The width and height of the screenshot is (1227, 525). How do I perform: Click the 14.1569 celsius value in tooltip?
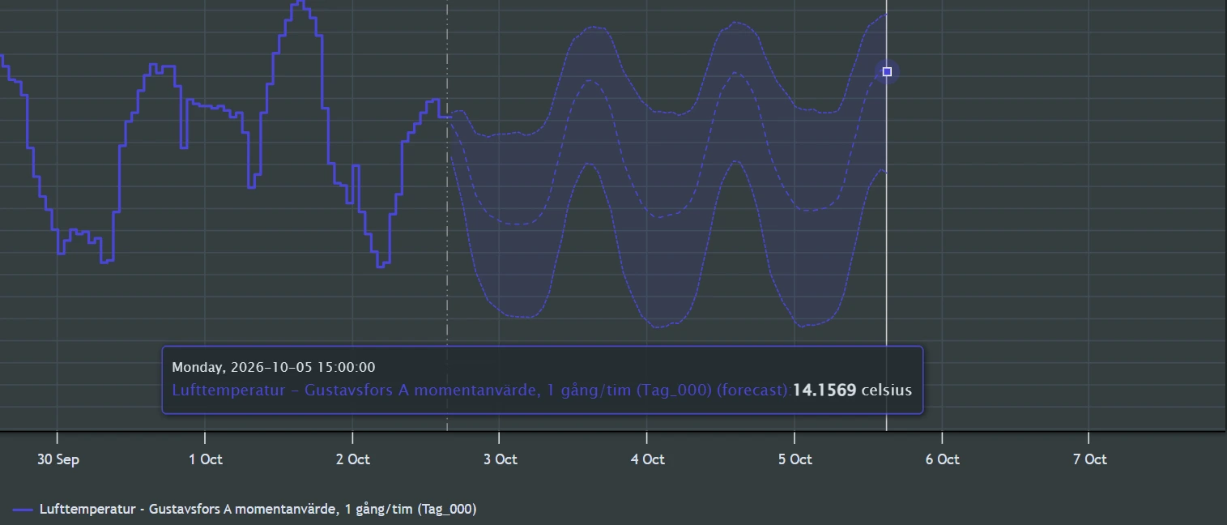(x=852, y=391)
